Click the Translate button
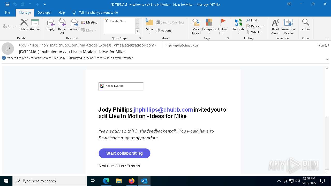This screenshot has height=186, width=331. pos(238,27)
